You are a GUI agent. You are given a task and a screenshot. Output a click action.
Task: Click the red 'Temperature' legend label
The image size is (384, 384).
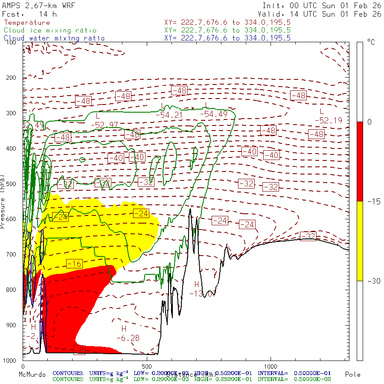pyautogui.click(x=27, y=23)
